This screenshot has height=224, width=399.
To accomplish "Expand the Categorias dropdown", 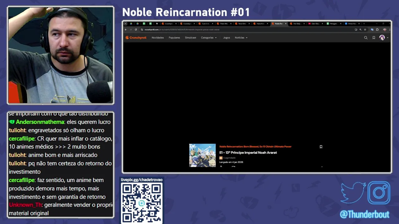I will pos(209,38).
